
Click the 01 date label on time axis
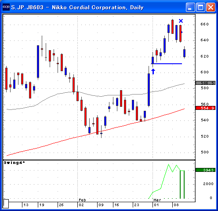[x=156, y=205]
